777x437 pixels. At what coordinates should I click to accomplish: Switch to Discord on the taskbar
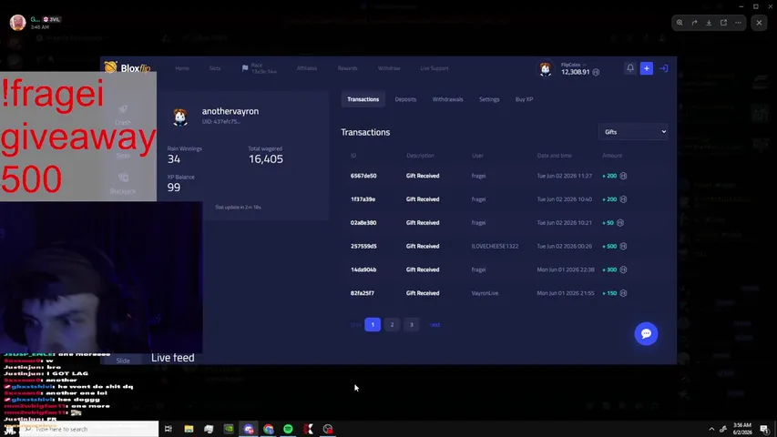(x=249, y=429)
